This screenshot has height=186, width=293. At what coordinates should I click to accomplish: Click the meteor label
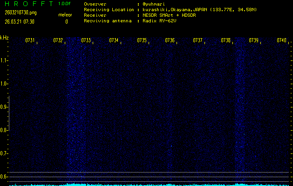65,15
